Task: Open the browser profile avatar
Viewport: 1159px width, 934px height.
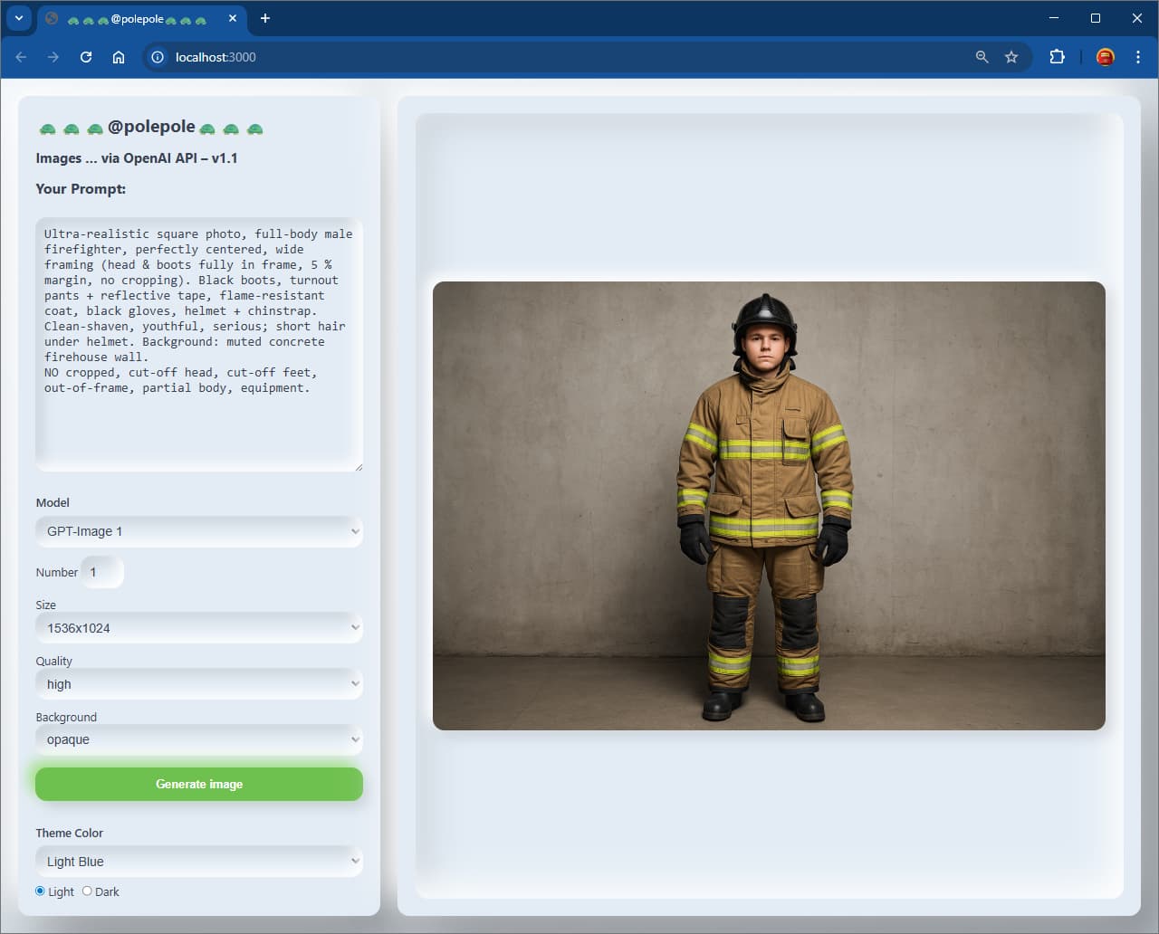Action: coord(1106,57)
